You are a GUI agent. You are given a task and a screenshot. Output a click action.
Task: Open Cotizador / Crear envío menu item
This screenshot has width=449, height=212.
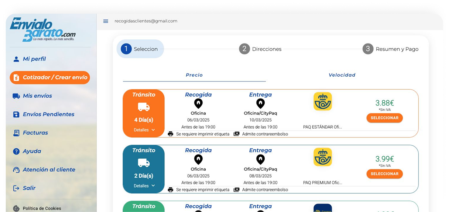pos(50,78)
